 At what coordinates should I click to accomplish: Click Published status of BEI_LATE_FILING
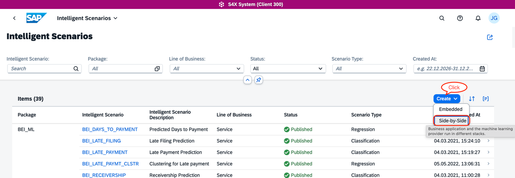point(298,141)
